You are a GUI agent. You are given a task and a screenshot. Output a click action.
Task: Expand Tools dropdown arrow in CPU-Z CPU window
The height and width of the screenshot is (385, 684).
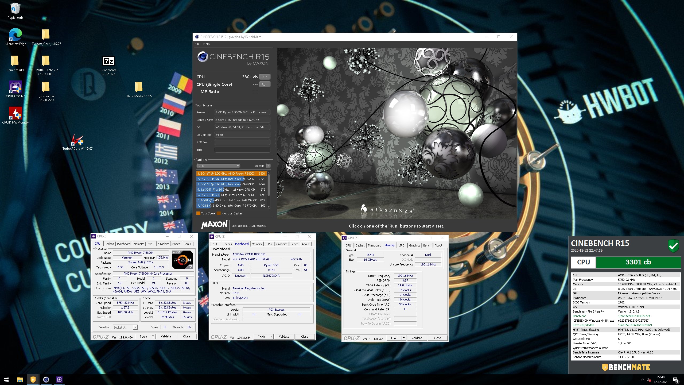click(153, 336)
